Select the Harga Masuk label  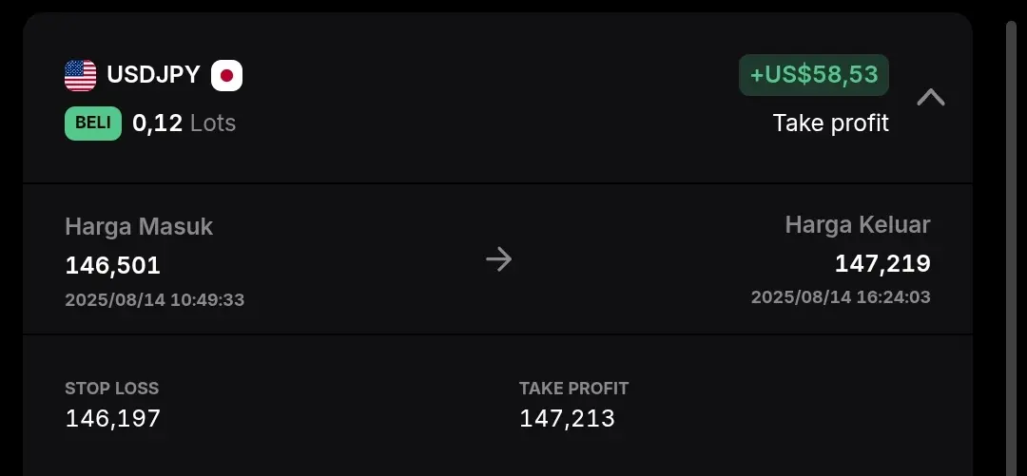coord(139,226)
